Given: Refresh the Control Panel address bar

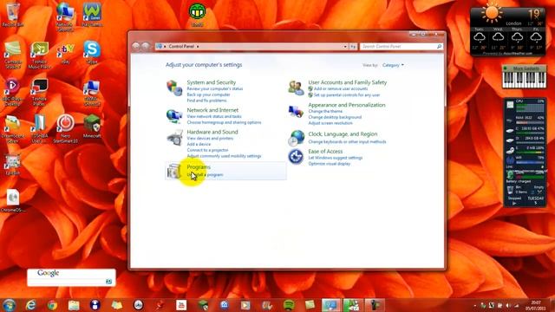Looking at the screenshot, I should [x=353, y=46].
